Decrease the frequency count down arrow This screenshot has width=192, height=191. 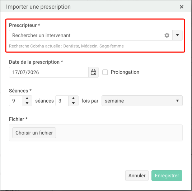[x=73, y=103]
